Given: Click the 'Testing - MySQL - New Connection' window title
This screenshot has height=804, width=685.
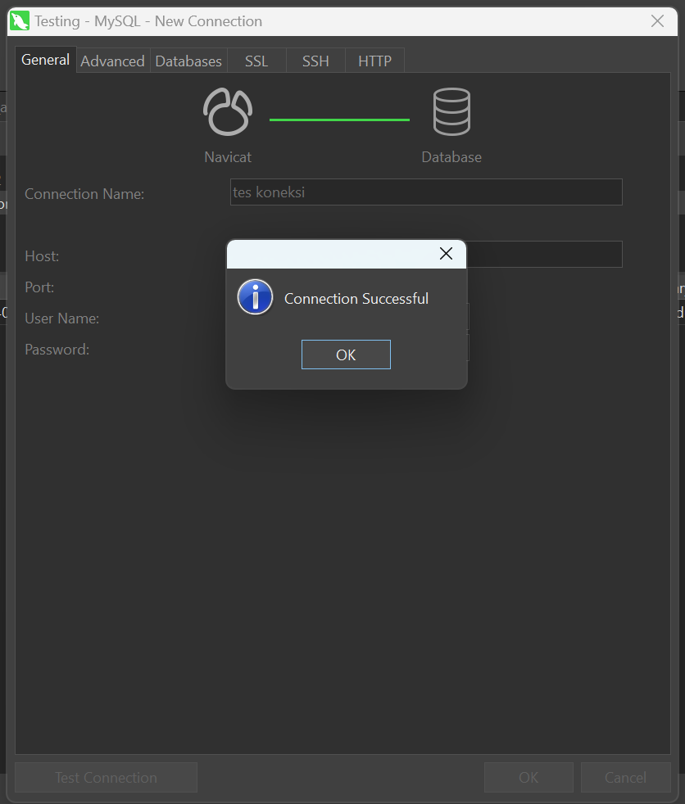Looking at the screenshot, I should tap(148, 21).
